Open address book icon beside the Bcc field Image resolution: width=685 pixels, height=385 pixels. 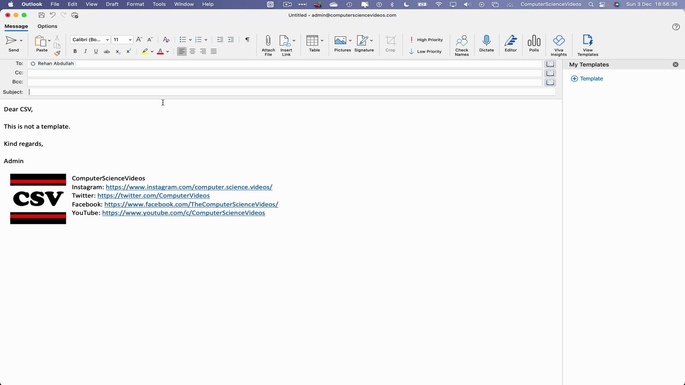coord(550,82)
